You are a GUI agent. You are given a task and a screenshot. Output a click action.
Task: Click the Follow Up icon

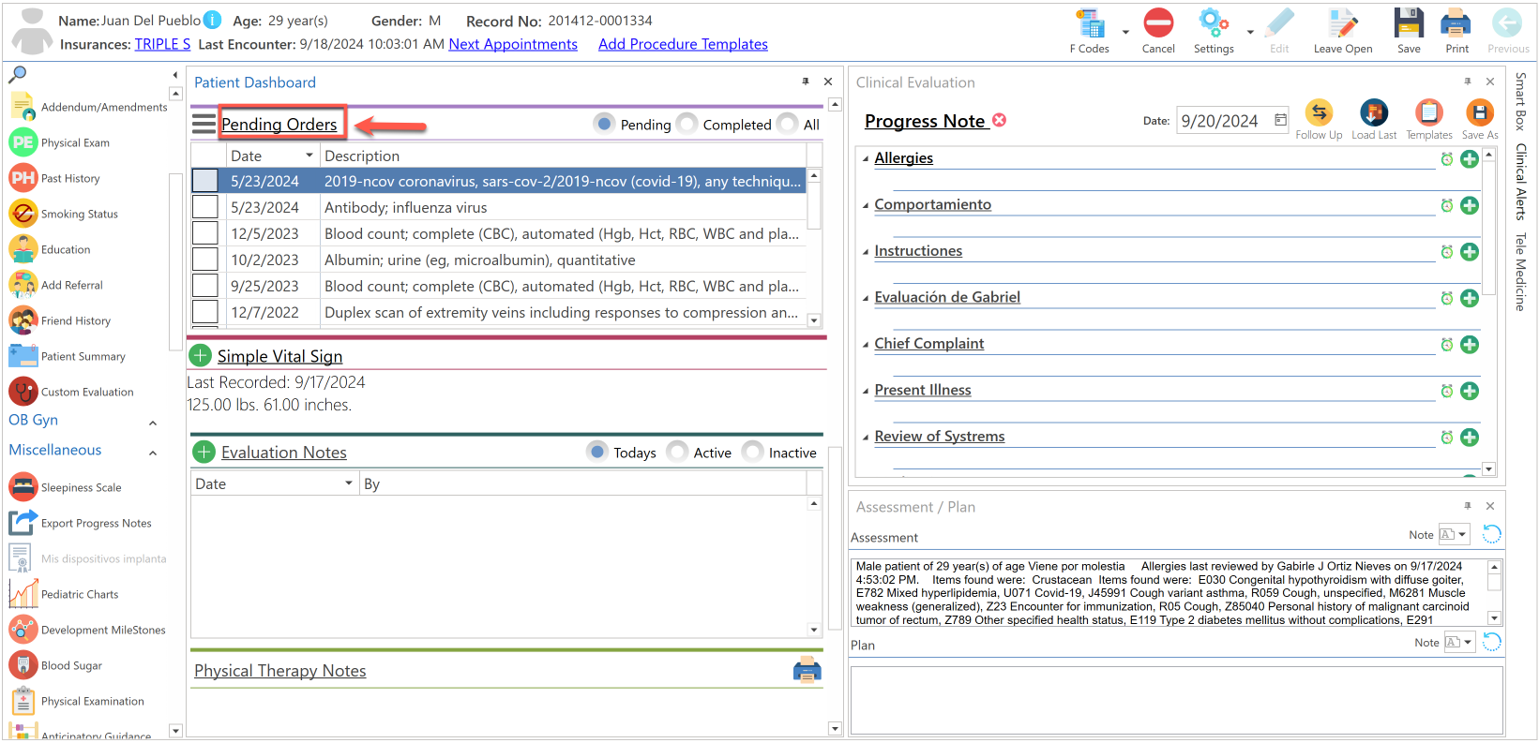(x=1319, y=113)
